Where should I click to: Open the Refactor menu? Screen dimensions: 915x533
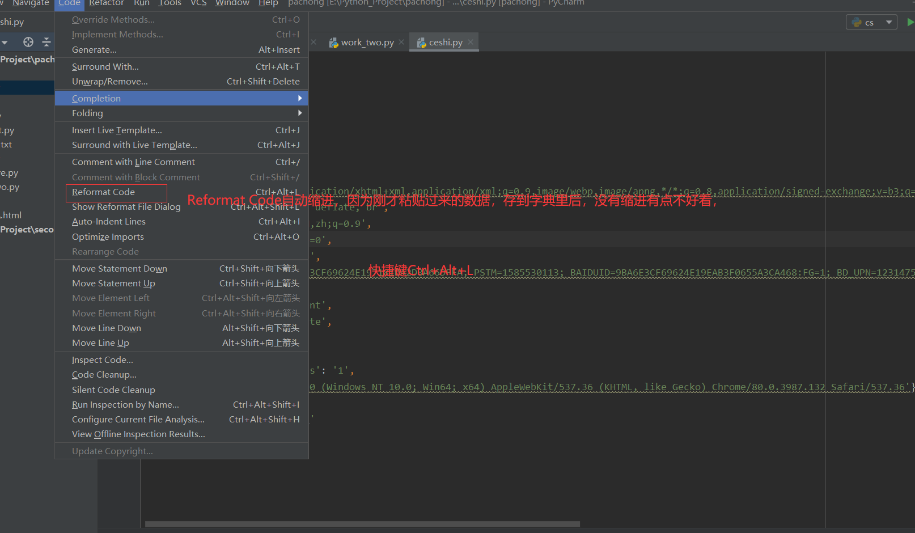pos(107,3)
